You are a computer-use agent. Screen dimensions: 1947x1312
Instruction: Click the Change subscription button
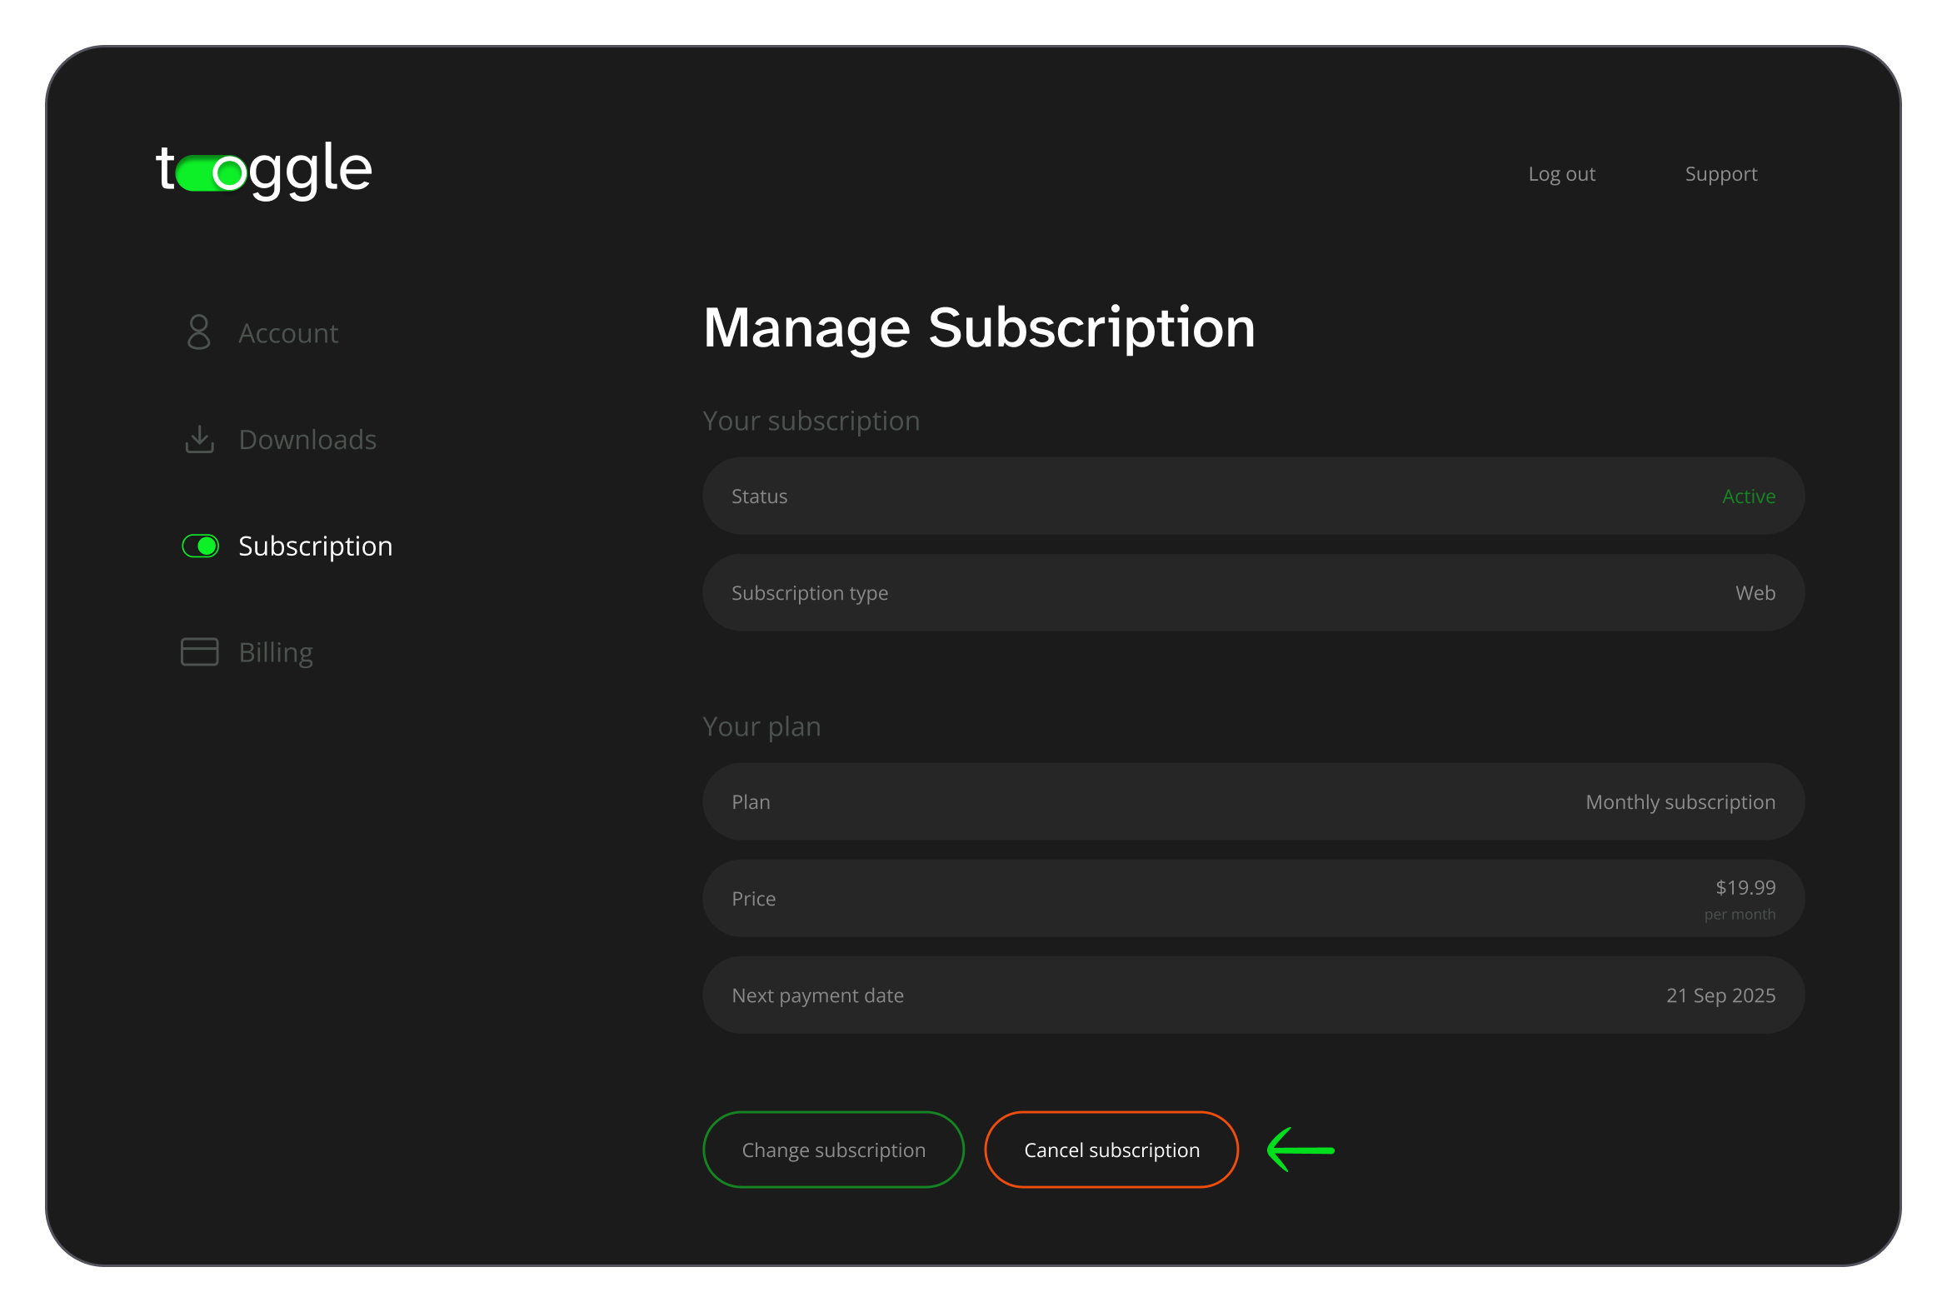(833, 1150)
